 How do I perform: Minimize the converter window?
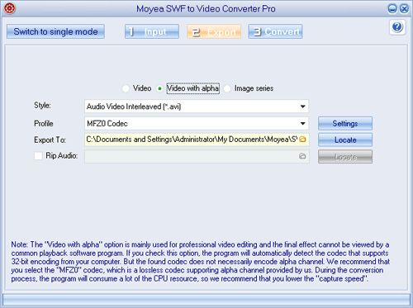(x=392, y=9)
